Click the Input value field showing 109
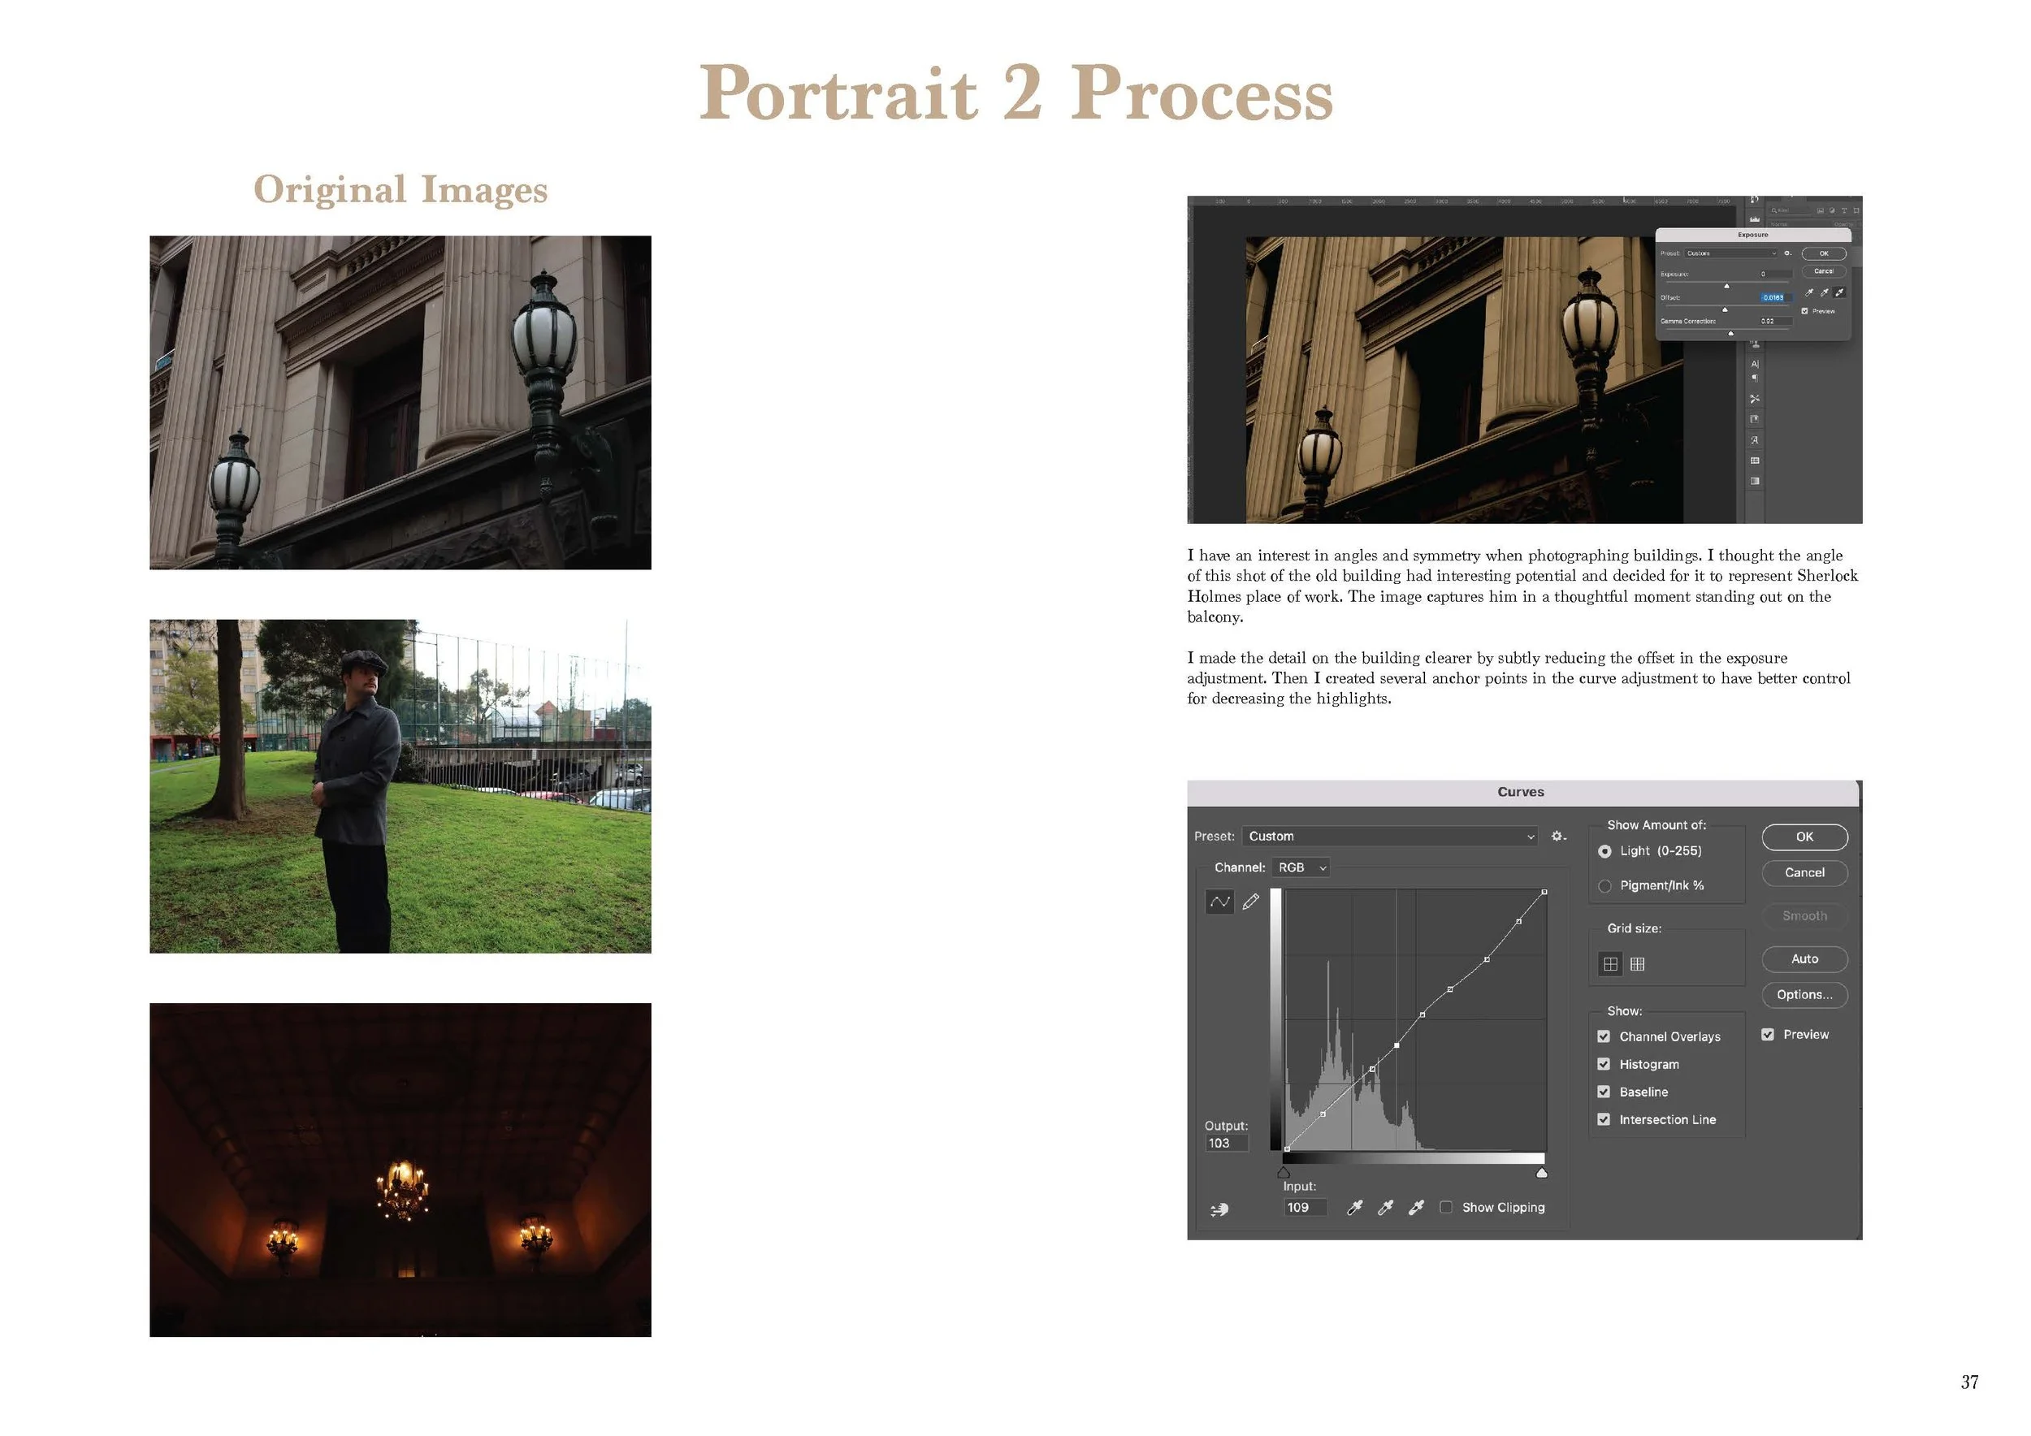2031x1436 pixels. tap(1306, 1208)
